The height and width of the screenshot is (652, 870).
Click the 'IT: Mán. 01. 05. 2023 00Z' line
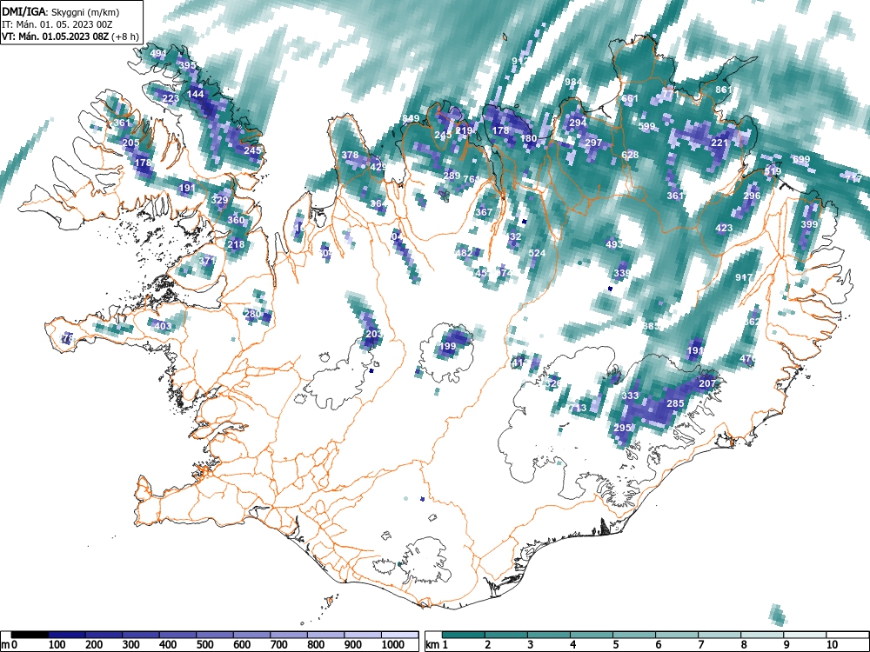57,24
